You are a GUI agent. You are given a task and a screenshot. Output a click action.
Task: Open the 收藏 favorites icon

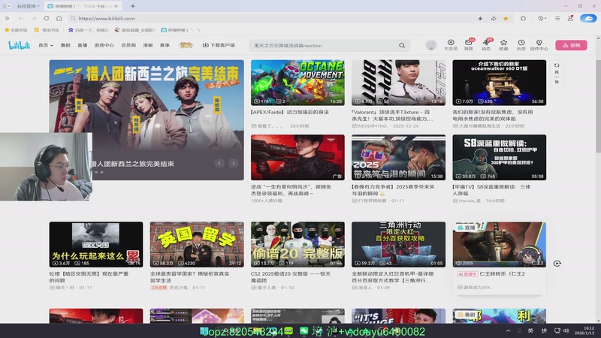tap(503, 45)
